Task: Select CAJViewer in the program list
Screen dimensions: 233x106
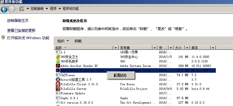Action: (68, 75)
